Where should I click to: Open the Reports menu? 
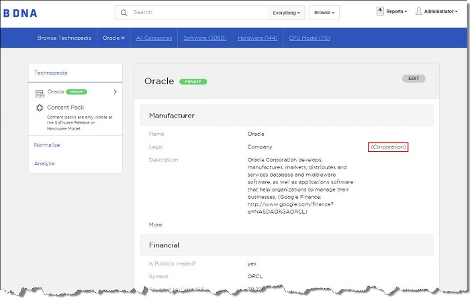[x=396, y=11]
